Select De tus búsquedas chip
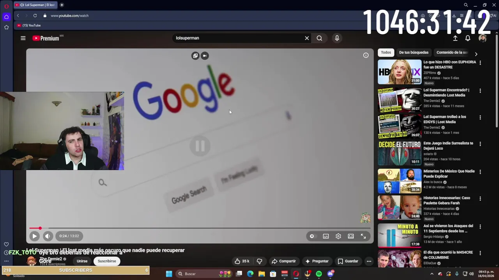 [x=414, y=52]
